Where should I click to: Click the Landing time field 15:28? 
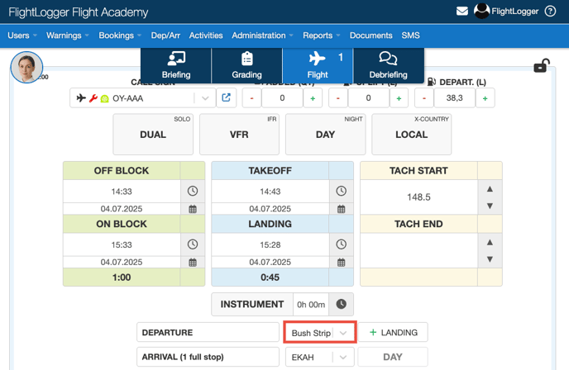[x=270, y=244]
